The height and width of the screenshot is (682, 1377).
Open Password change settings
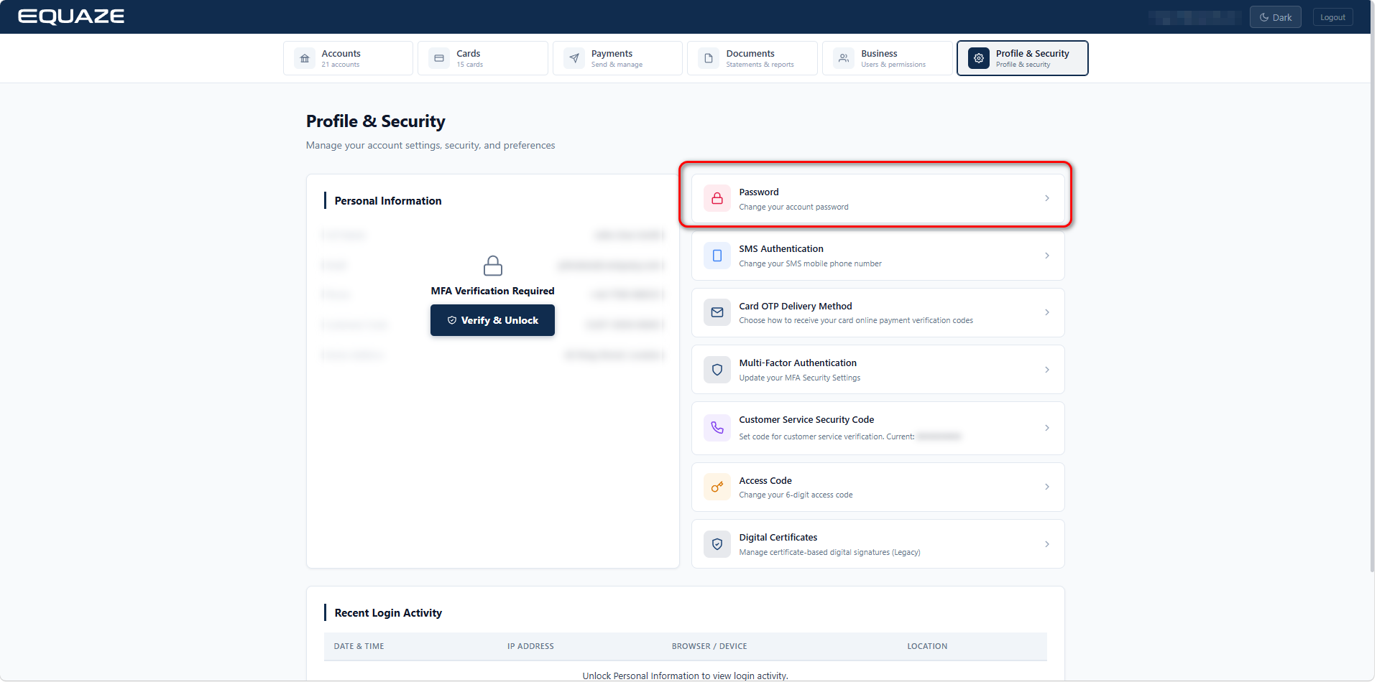(x=878, y=199)
